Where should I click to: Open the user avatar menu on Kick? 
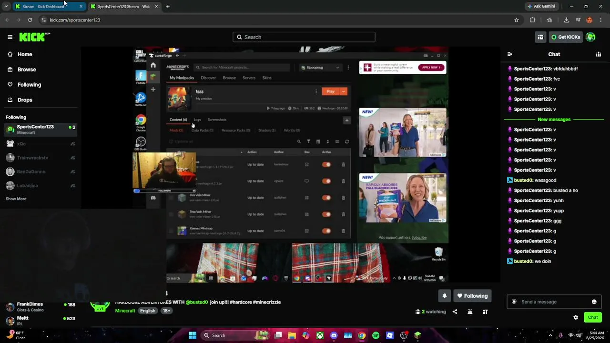pyautogui.click(x=590, y=37)
